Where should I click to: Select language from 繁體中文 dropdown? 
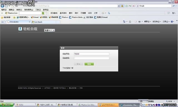(50, 30)
